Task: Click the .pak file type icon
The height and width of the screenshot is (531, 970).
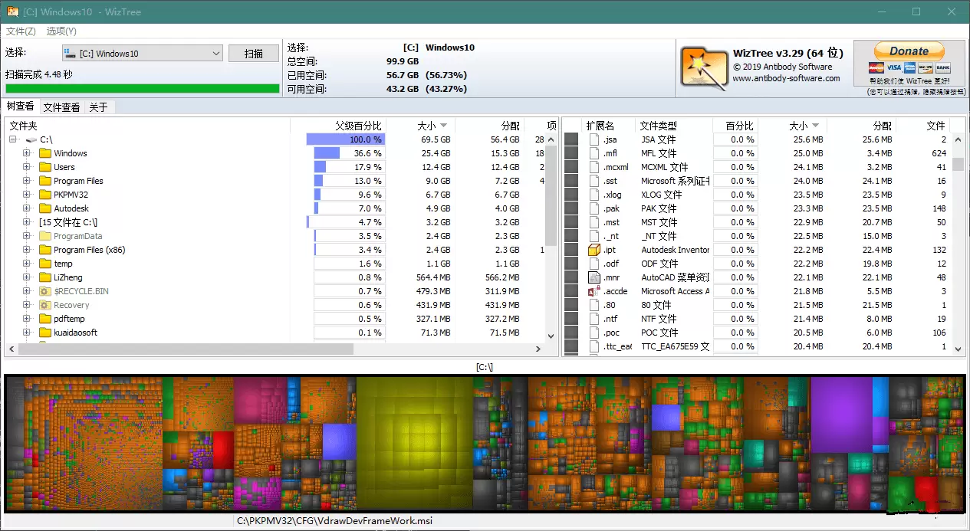Action: (594, 208)
